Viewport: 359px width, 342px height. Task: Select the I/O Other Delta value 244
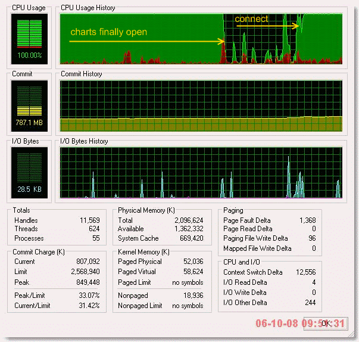click(x=310, y=303)
